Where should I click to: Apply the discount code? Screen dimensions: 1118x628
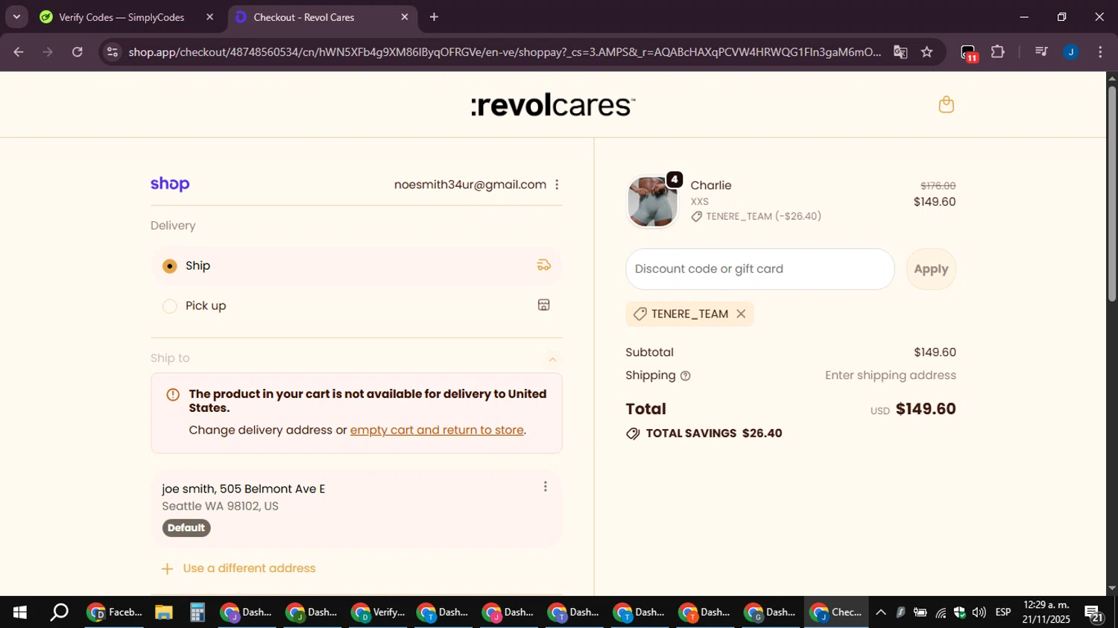pos(931,269)
